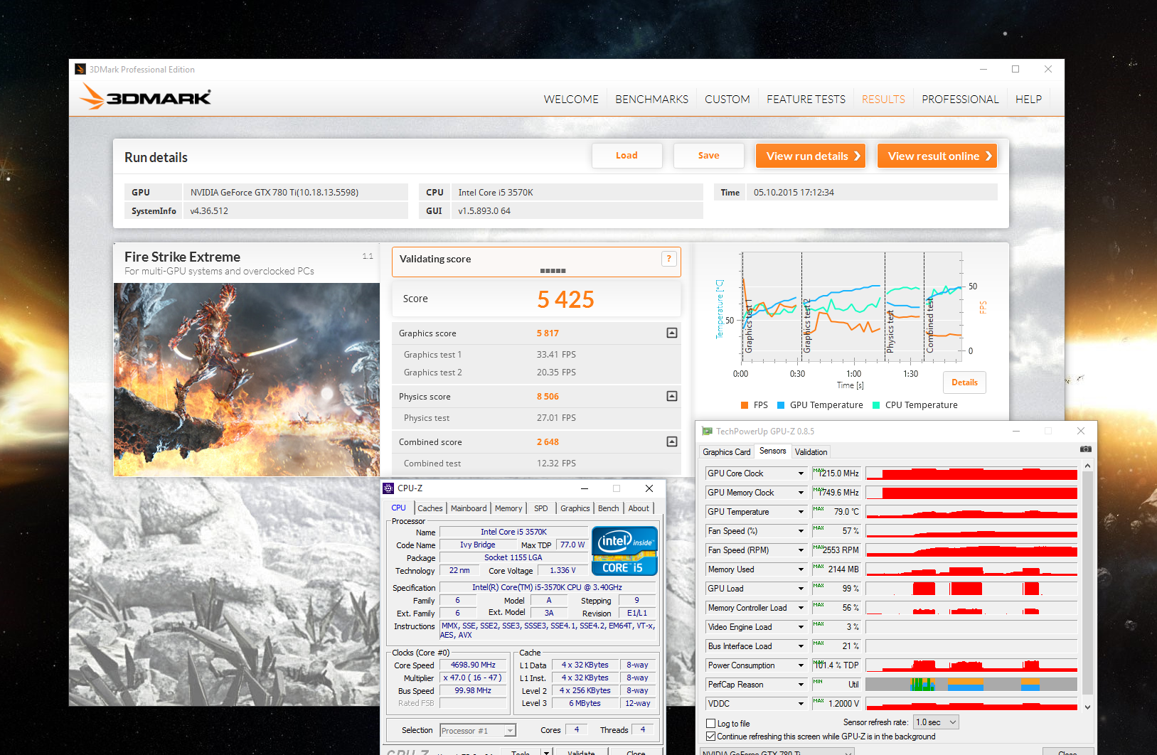
Task: Take a GPU-Z screenshot with the camera icon
Action: click(1085, 449)
